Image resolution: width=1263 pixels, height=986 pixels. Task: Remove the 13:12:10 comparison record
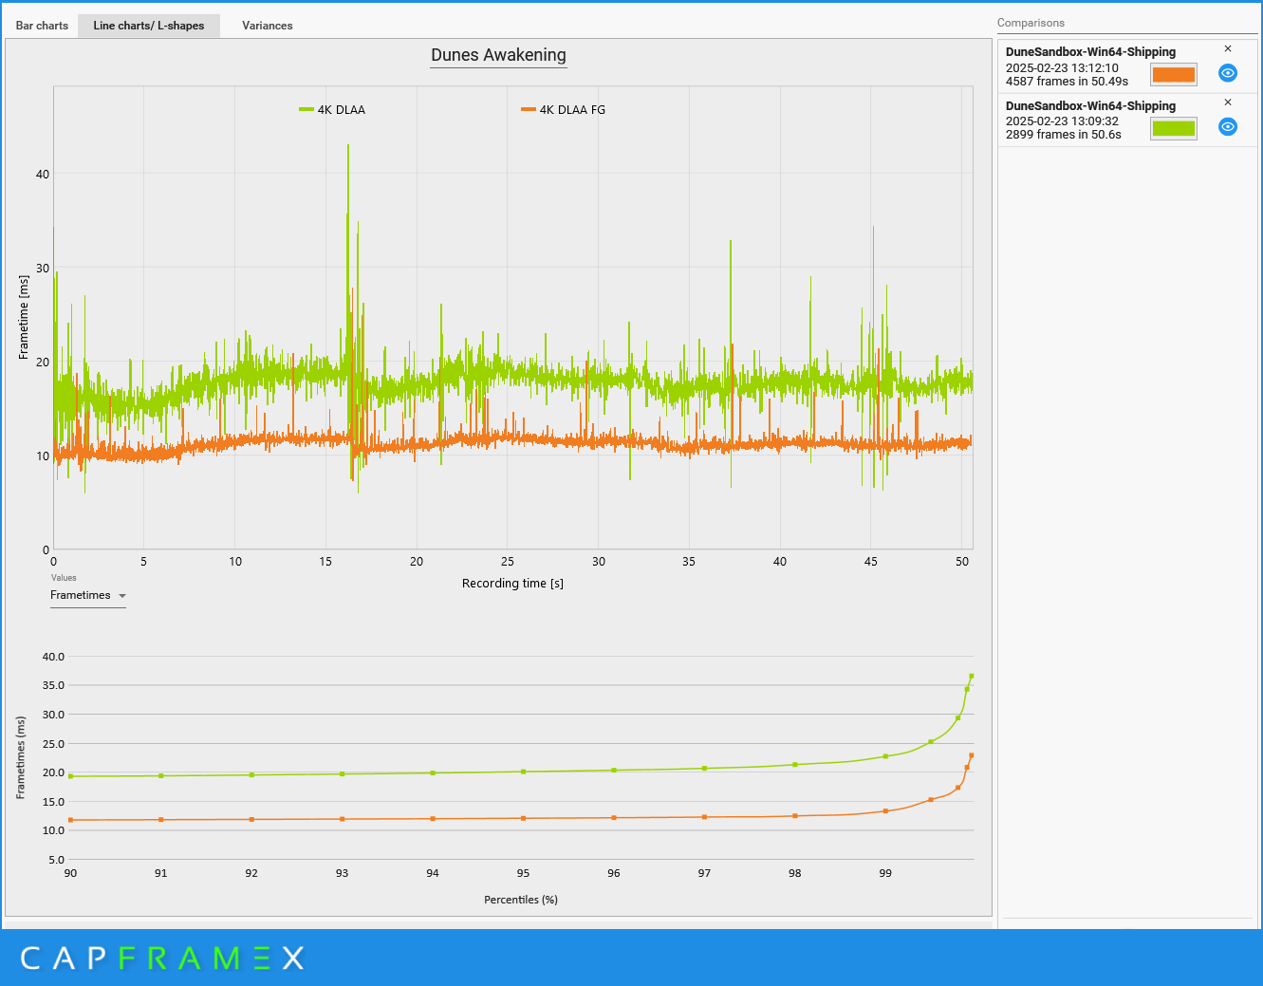coord(1228,47)
